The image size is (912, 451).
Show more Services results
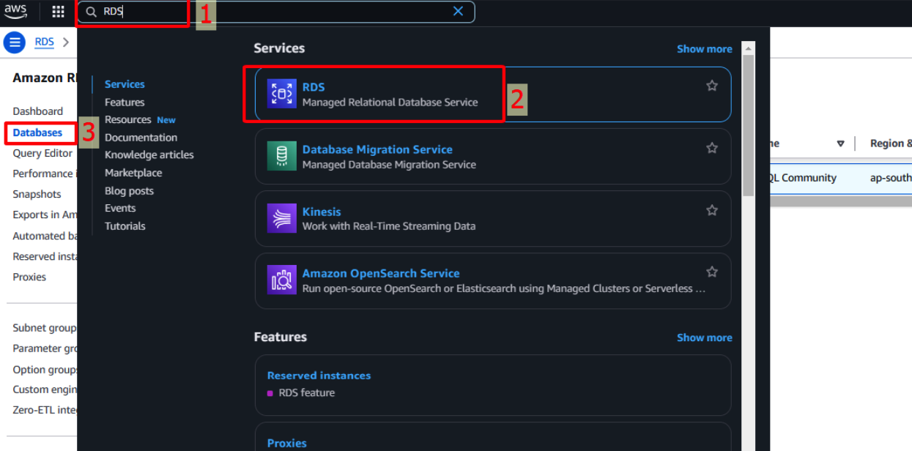[704, 49]
